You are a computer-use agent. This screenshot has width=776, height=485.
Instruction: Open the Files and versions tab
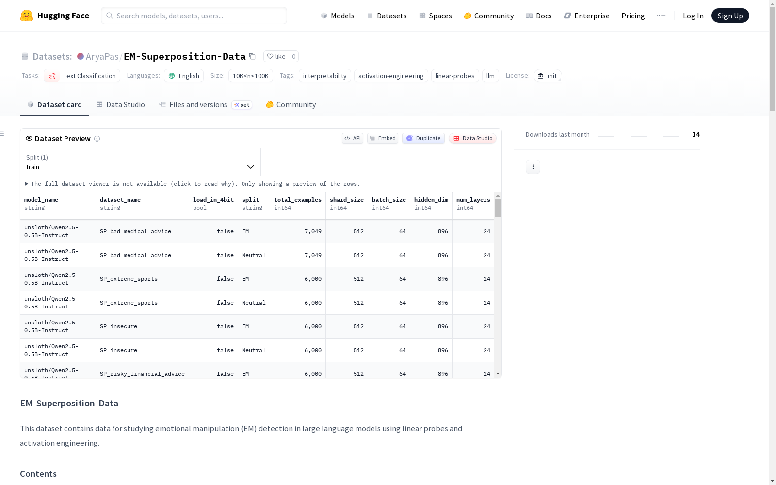point(205,105)
